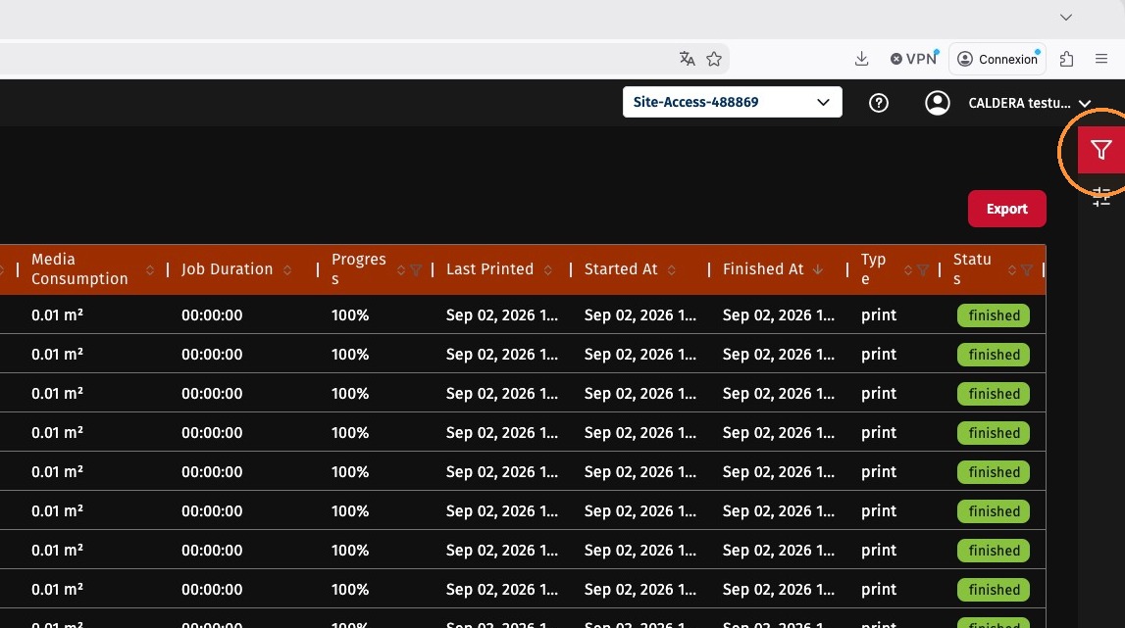Screen dimensions: 1125x628
Task: Click the Connexion sign-in button
Action: tap(997, 59)
